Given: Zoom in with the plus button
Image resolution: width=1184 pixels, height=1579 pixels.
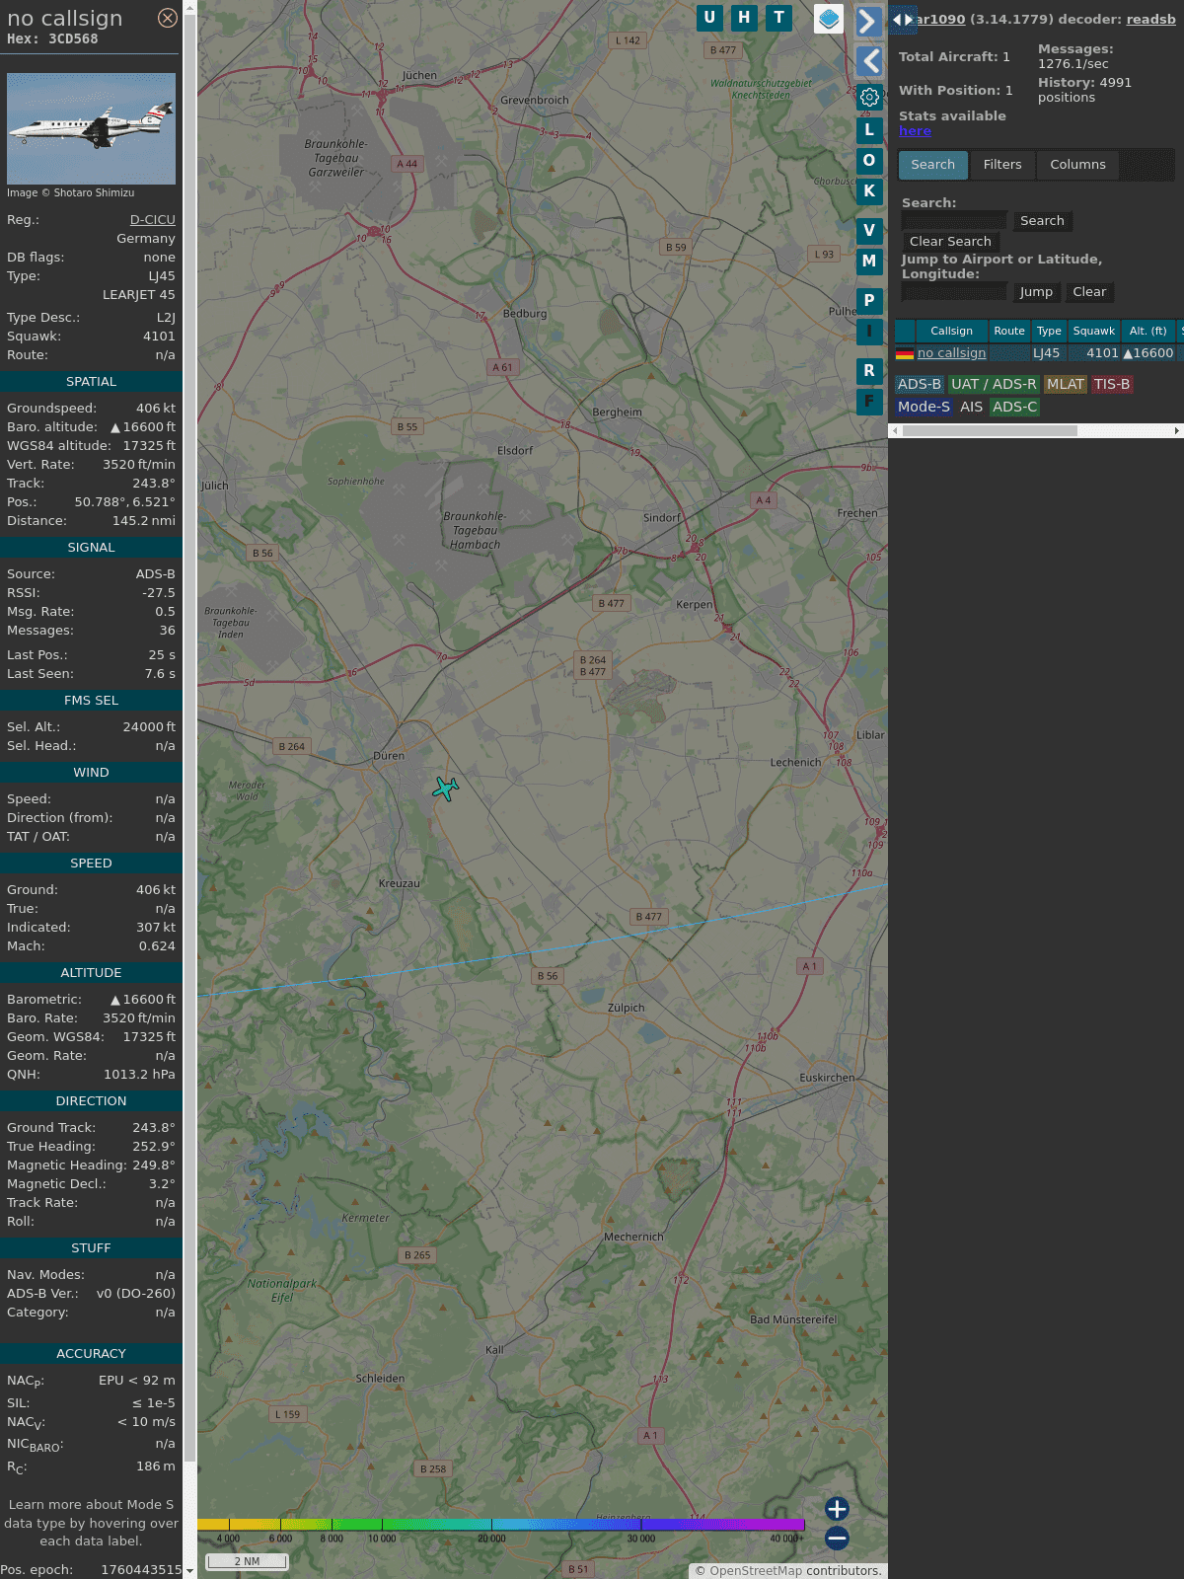Looking at the screenshot, I should click(837, 1509).
